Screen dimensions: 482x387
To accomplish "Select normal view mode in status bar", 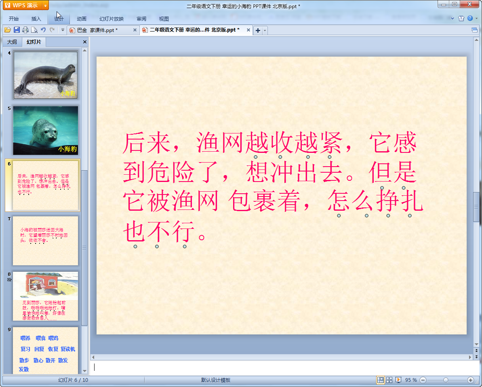I will pyautogui.click(x=381, y=380).
